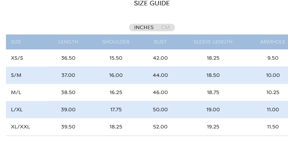Click the 11.50 armhole value for XL/XXL
Viewport: 288px width, 150px height.
[x=273, y=127]
